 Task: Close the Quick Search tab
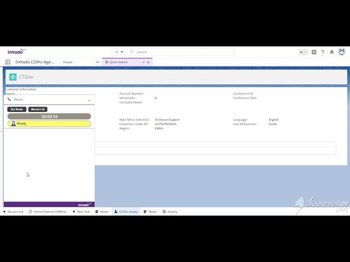(x=148, y=62)
